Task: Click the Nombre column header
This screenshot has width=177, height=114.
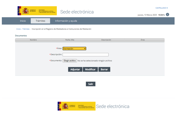Action: pyautogui.click(x=33, y=40)
